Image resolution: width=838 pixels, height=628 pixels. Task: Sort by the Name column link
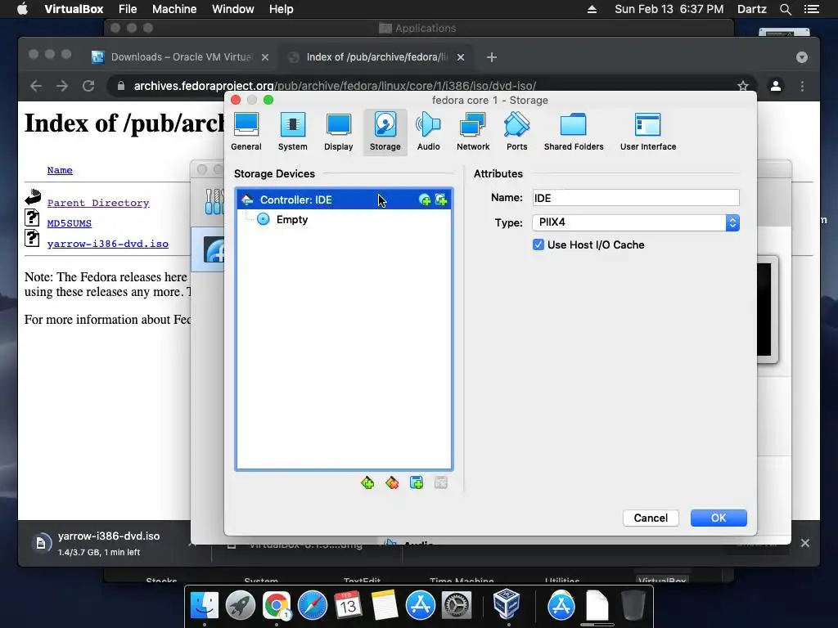tap(60, 170)
